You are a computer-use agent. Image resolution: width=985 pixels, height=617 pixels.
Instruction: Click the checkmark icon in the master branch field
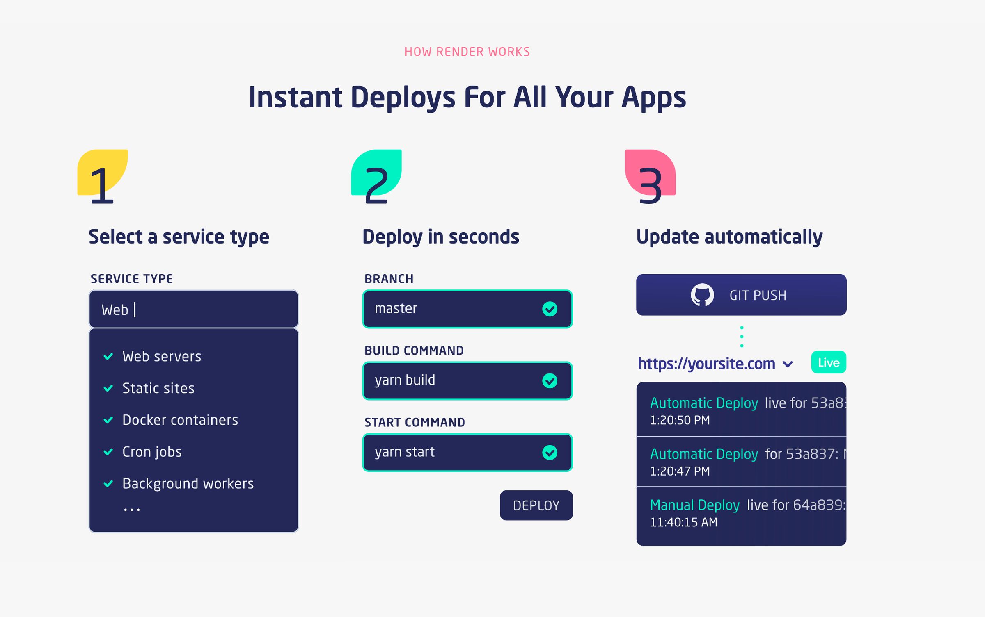click(x=550, y=309)
